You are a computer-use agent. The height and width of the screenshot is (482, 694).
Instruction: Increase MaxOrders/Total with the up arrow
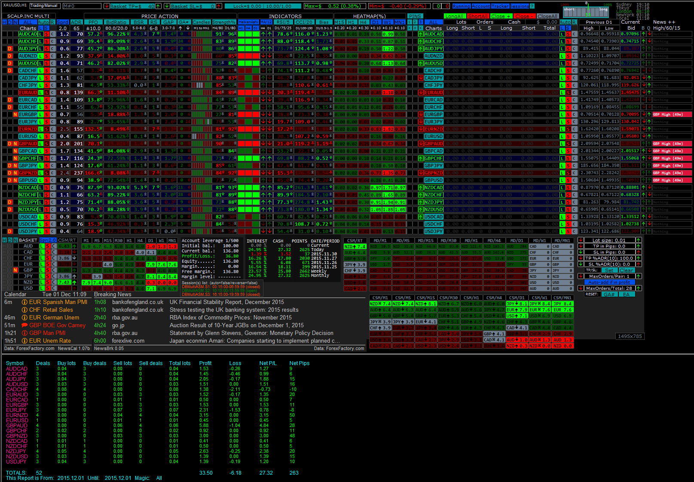click(x=639, y=289)
